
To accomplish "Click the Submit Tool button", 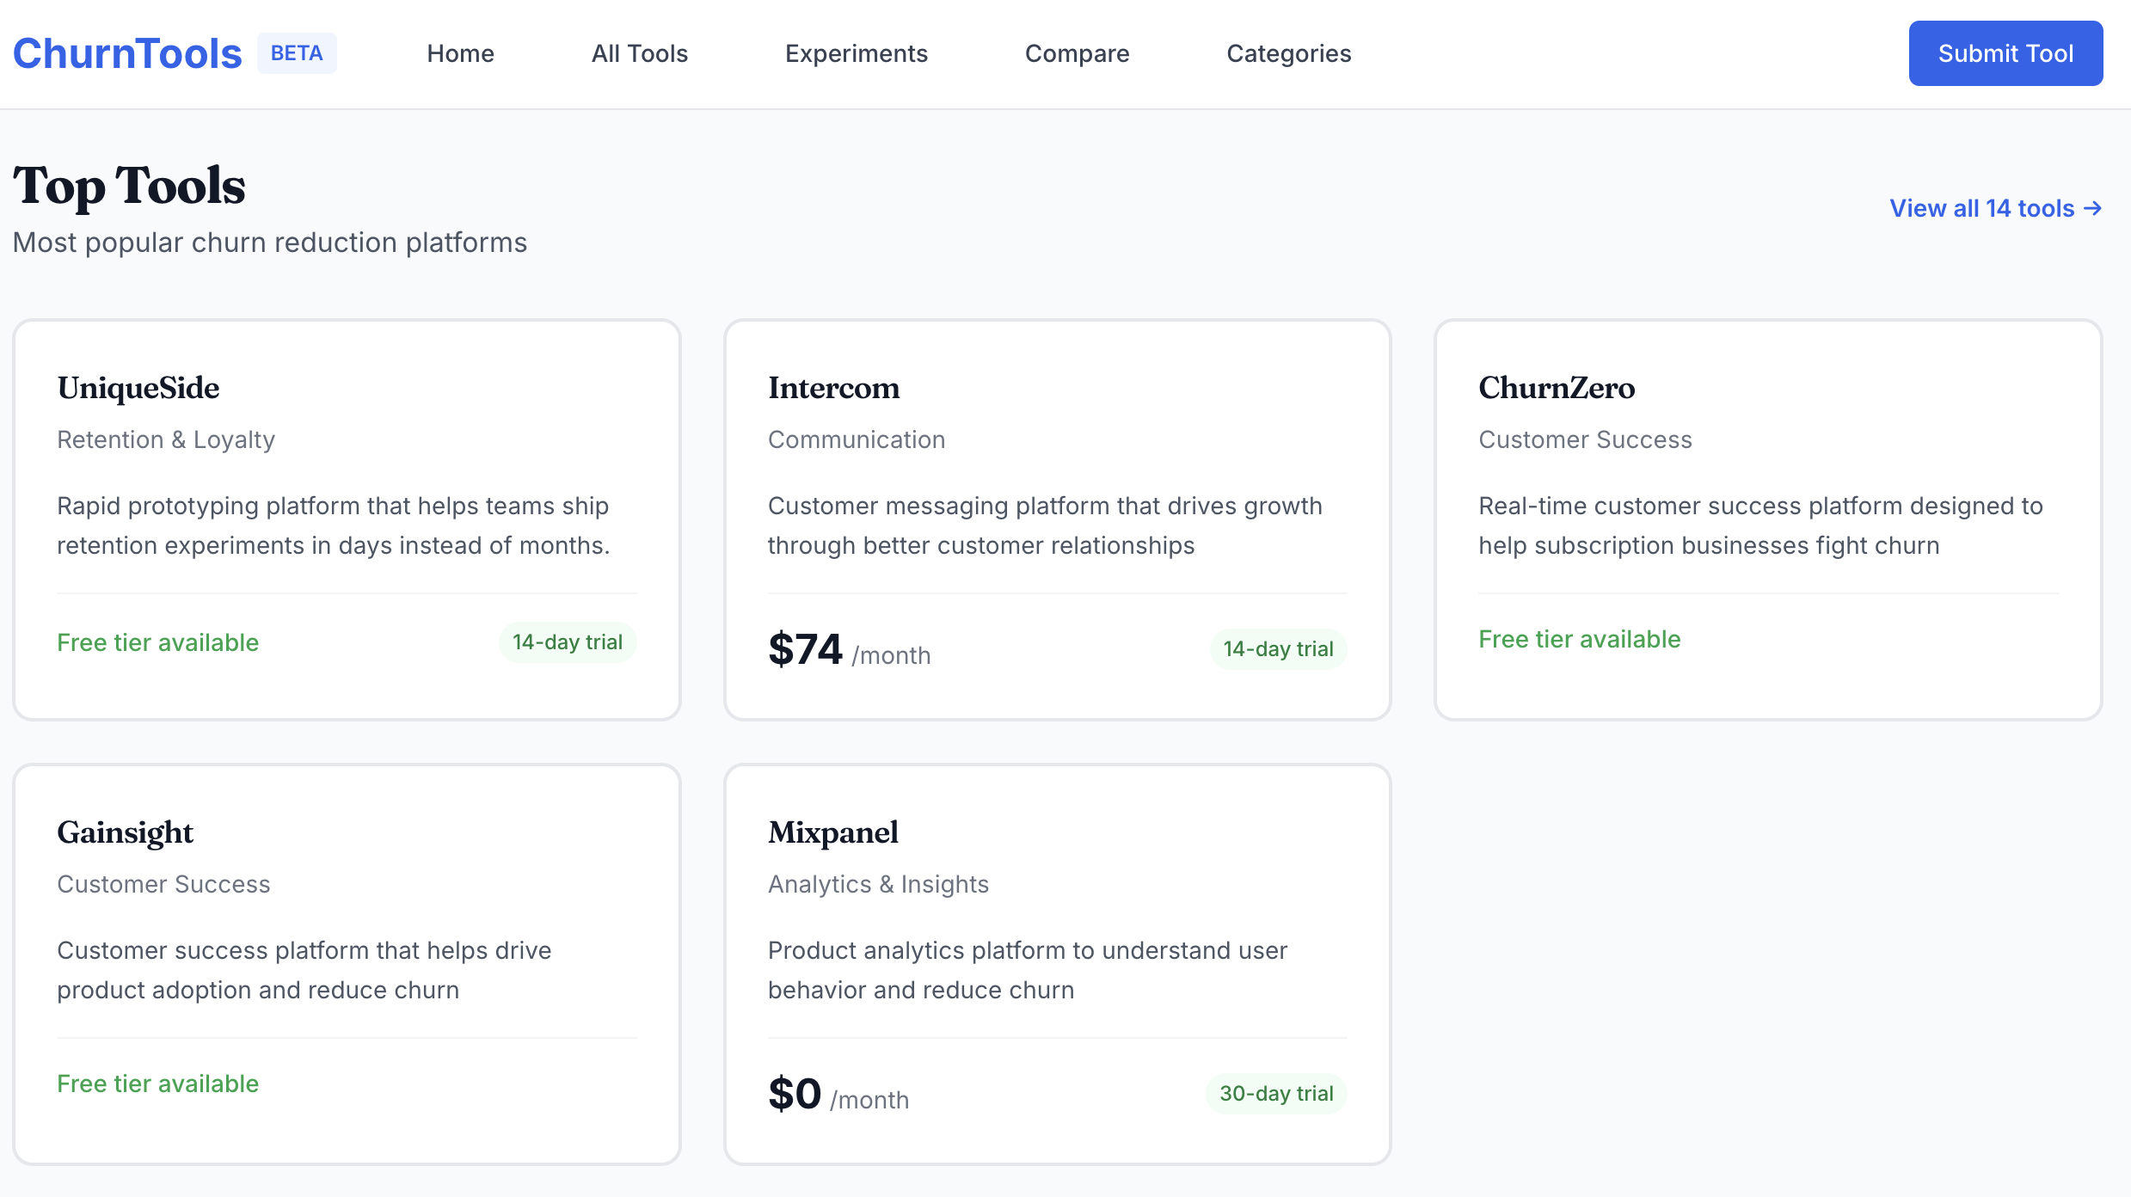I will [x=2005, y=52].
